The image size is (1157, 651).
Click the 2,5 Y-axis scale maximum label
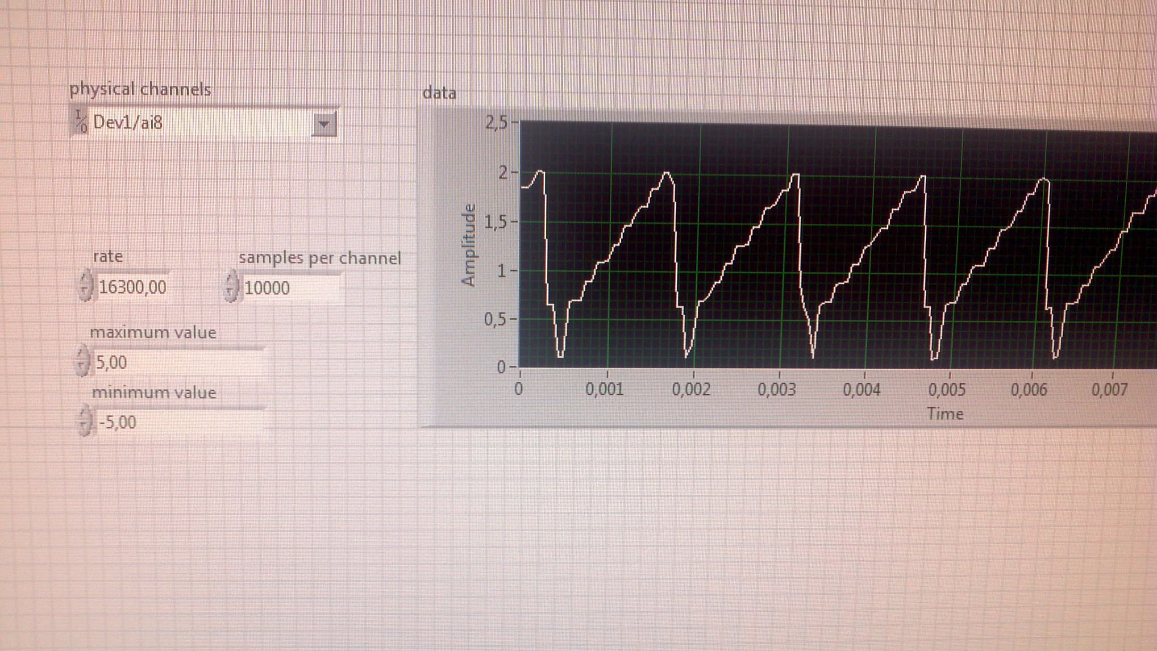click(x=496, y=122)
